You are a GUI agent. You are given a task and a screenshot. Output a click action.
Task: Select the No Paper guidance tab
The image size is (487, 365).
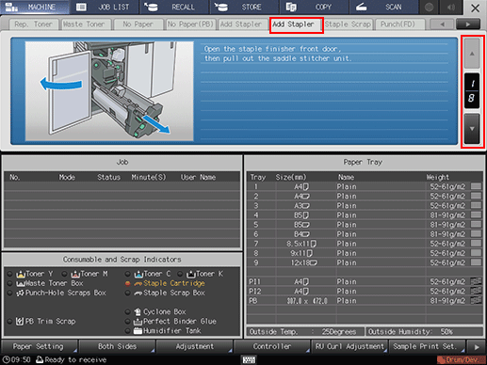coord(138,24)
